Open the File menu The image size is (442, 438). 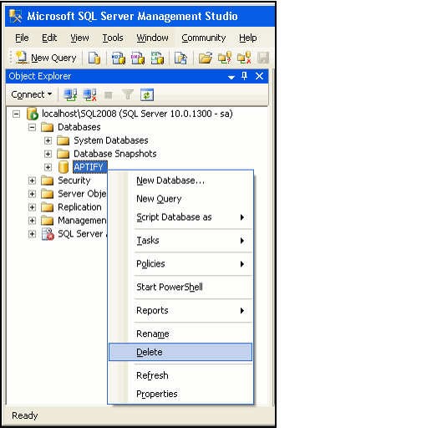pos(22,38)
